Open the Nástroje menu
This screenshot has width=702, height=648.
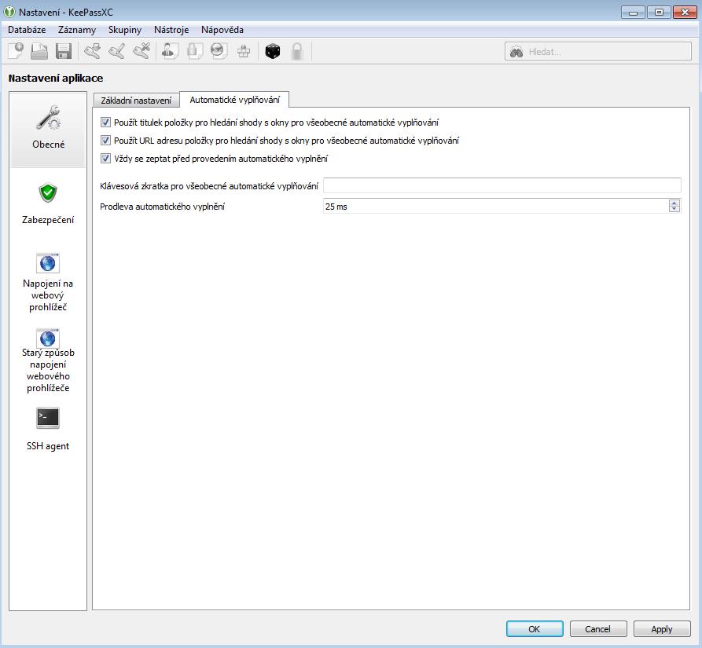coord(171,30)
